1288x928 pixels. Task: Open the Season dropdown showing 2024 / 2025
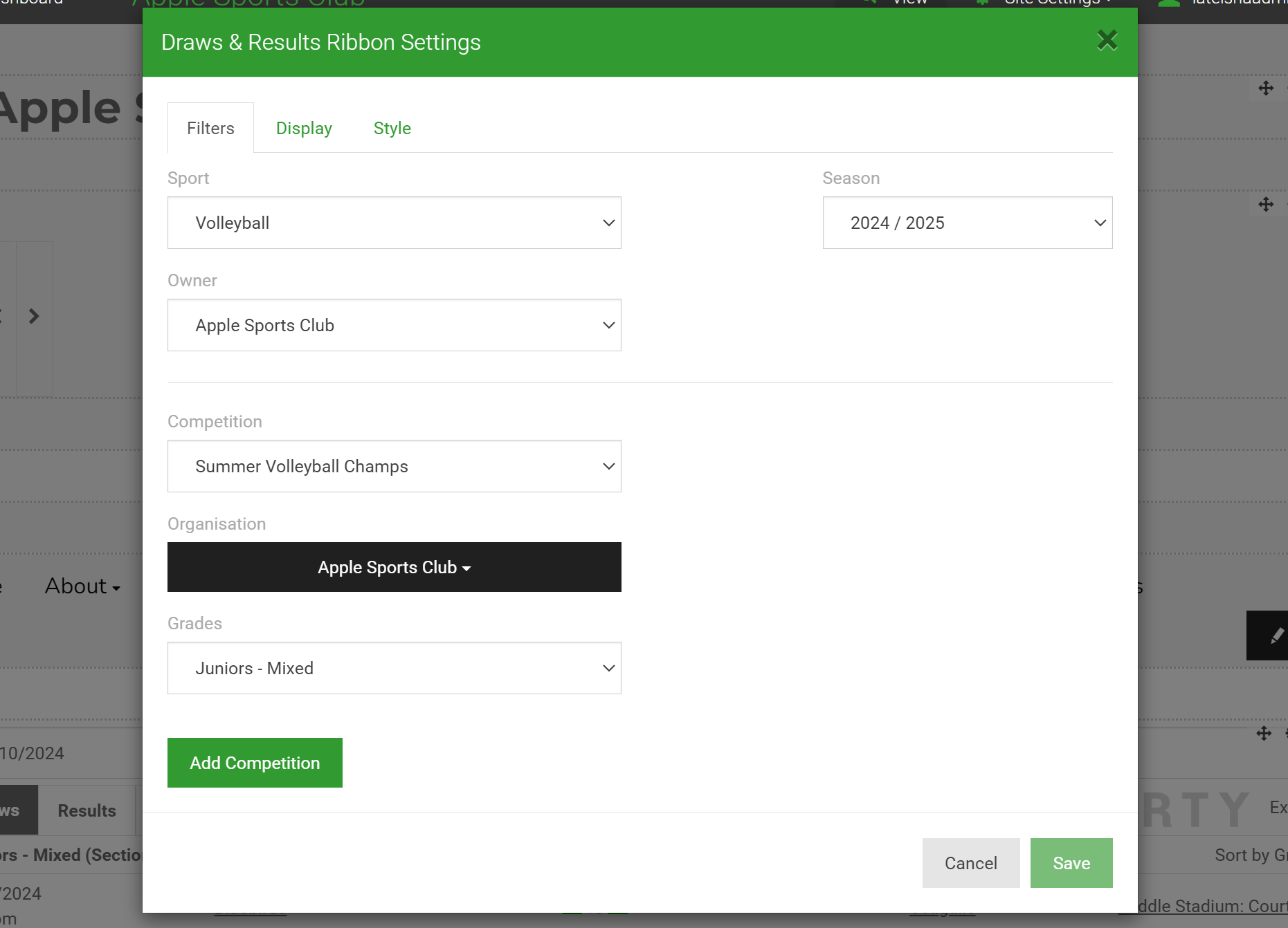(968, 223)
